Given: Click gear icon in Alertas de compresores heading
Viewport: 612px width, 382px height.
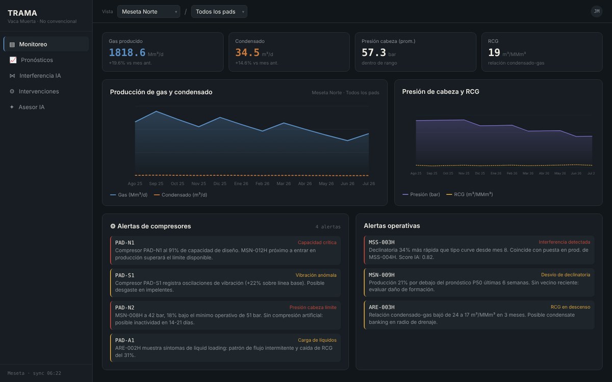Looking at the screenshot, I should coord(113,226).
